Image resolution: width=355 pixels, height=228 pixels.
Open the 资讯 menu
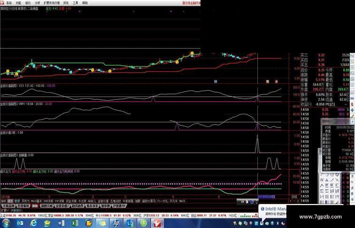(66, 3)
